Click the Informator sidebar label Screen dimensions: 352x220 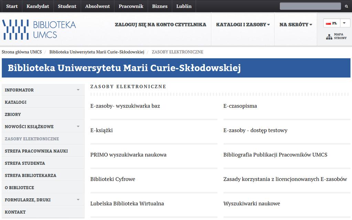pos(19,90)
